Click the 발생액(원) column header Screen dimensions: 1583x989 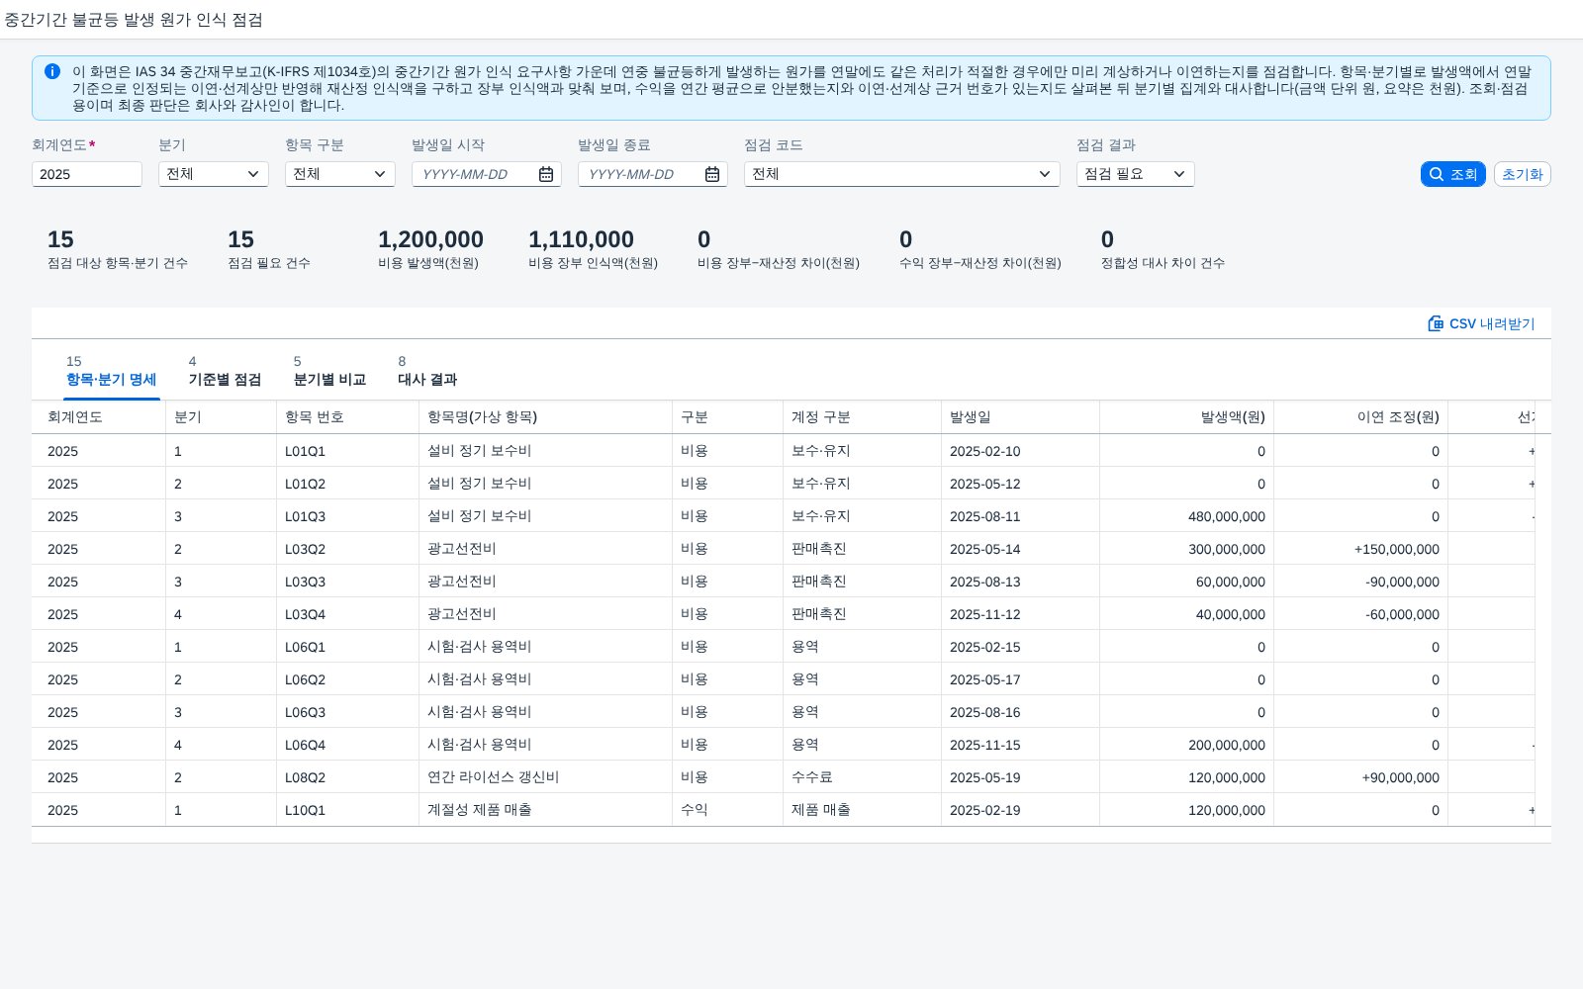[1187, 417]
